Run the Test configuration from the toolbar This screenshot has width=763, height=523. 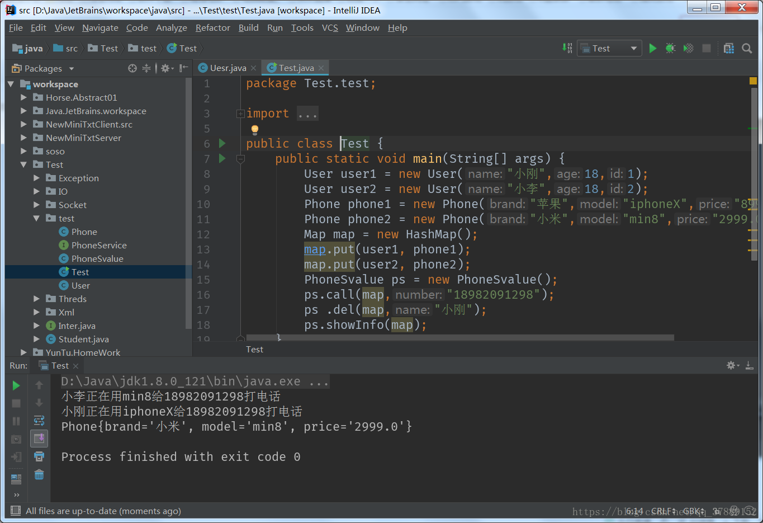[x=653, y=49]
